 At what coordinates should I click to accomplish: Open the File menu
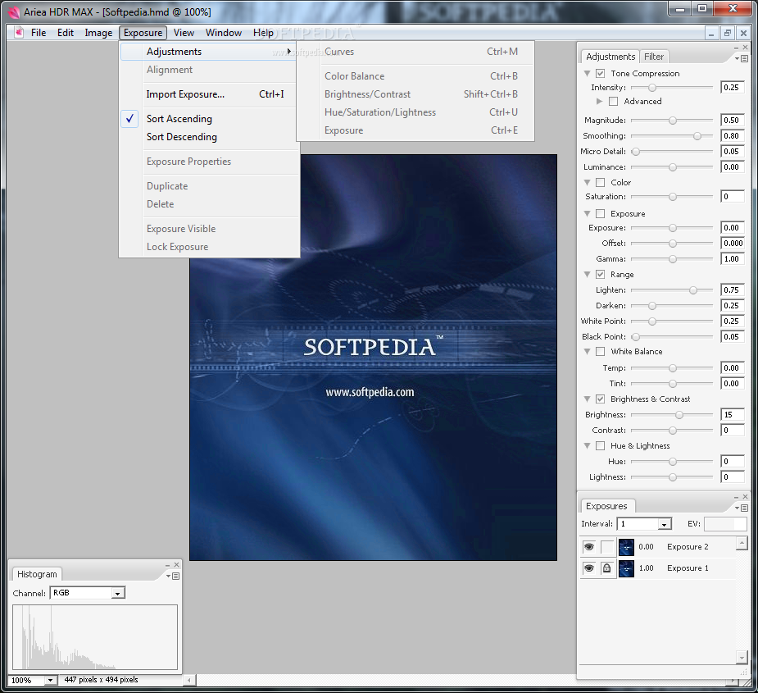(39, 33)
